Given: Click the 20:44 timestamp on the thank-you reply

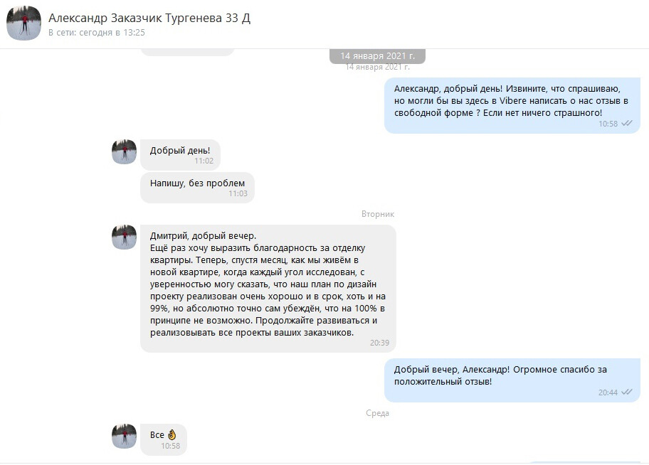Looking at the screenshot, I should (608, 392).
